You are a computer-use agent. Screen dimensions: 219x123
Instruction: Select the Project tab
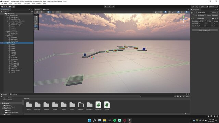pyautogui.click(x=4, y=94)
